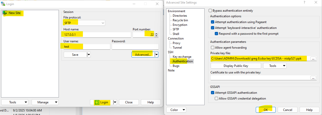Open the Encryption settings page
Viewport: 322px width, 115px height.
point(180,25)
